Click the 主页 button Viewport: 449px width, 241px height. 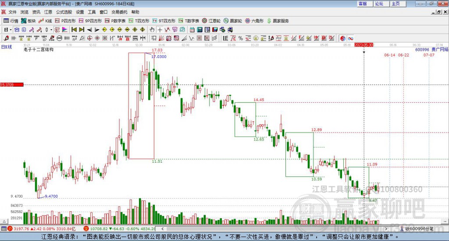coord(398,3)
